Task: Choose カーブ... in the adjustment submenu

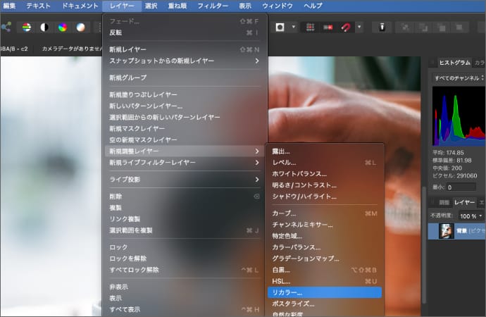Action: 286,213
